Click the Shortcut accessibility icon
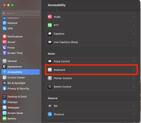141x123 pixels. 50,114
